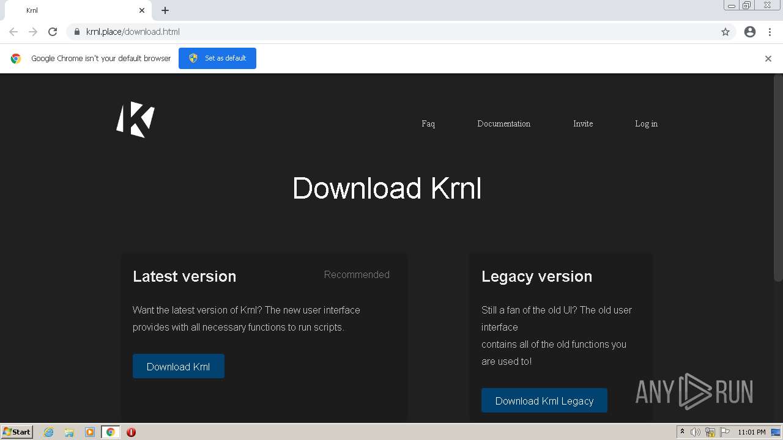The image size is (783, 440).
Task: Click the Google Chrome infobar logo
Action: (x=16, y=59)
